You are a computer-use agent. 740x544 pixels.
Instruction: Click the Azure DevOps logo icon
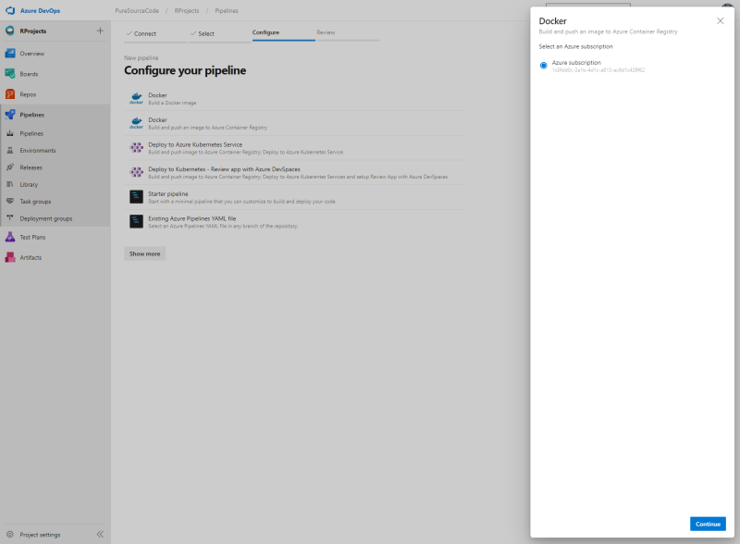(10, 10)
